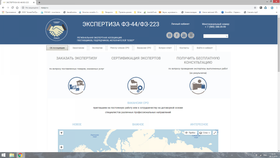Open the JoomlaTune bookmark
The height and width of the screenshot is (158, 280).
[150, 12]
